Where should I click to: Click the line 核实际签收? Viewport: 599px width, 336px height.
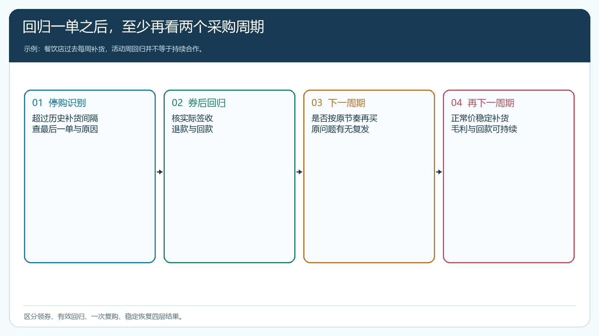click(192, 118)
